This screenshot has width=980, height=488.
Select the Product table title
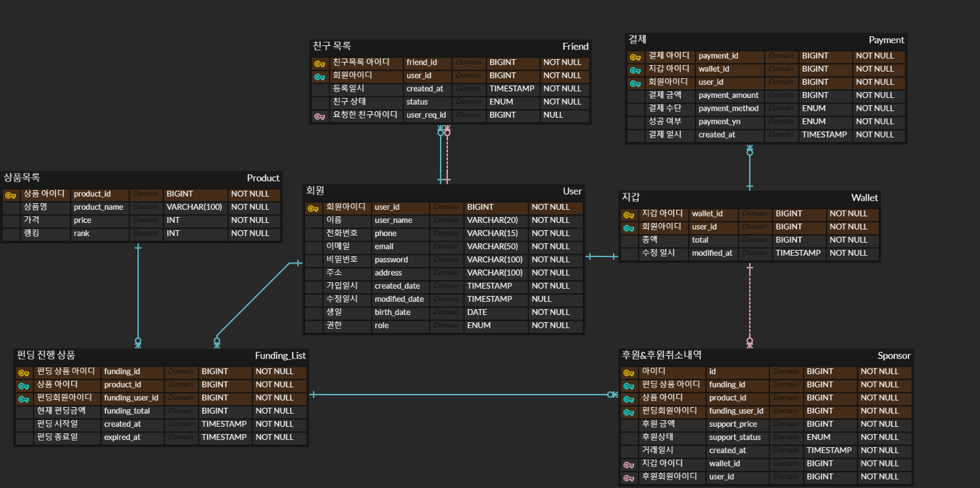tap(263, 178)
